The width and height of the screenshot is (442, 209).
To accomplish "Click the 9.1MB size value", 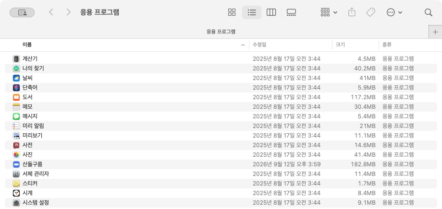I will 366,203.
